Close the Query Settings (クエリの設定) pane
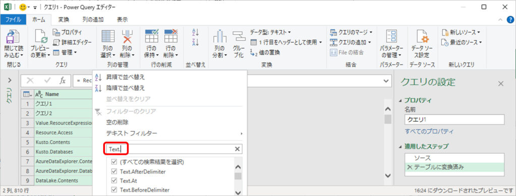The width and height of the screenshot is (516, 196). tap(500, 84)
